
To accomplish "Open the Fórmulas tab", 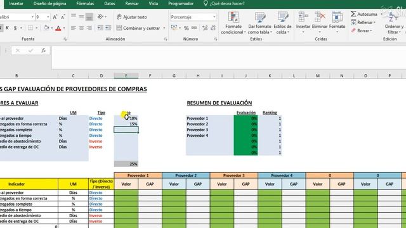I will point(85,4).
